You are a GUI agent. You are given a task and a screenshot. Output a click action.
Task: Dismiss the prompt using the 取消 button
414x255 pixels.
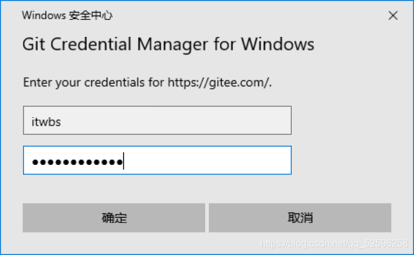300,218
